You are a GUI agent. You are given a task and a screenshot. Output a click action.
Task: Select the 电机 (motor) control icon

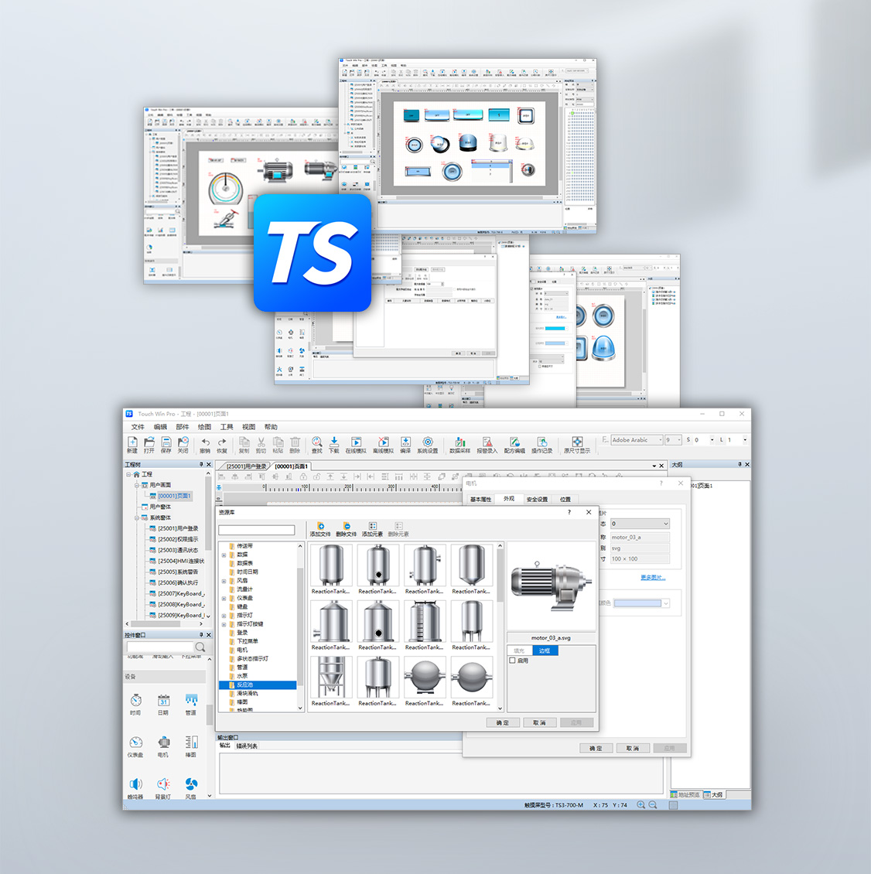tap(164, 743)
